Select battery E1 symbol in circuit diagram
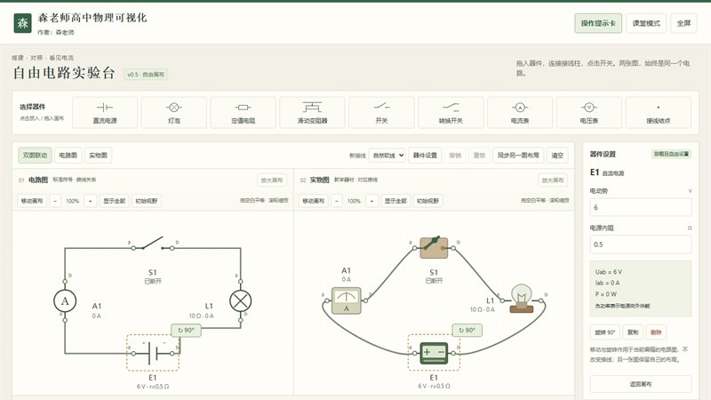The image size is (711, 400). coord(153,353)
